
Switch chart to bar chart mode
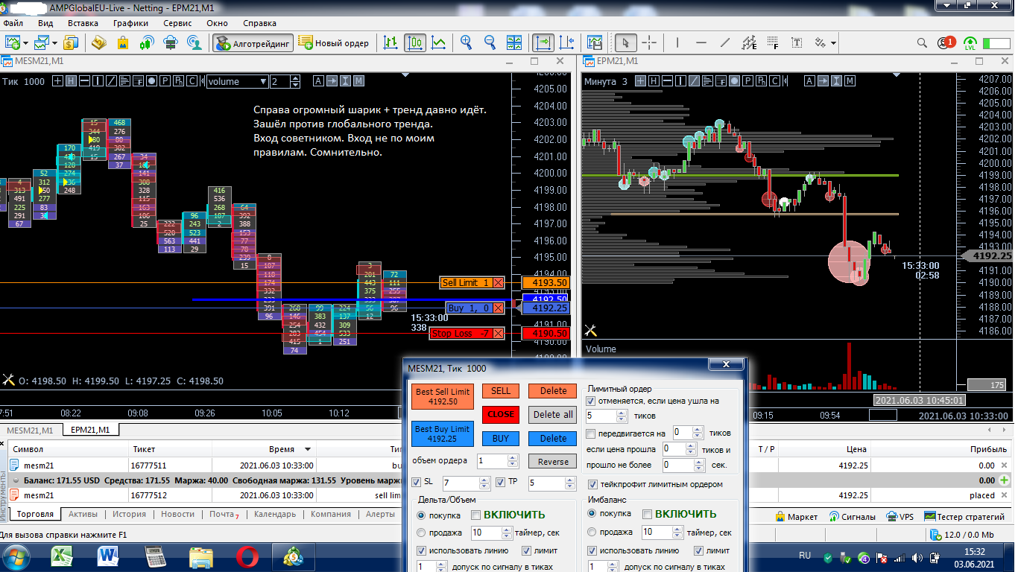391,42
